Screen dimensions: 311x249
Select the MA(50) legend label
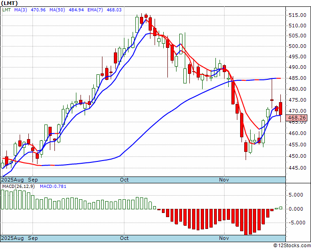57,10
